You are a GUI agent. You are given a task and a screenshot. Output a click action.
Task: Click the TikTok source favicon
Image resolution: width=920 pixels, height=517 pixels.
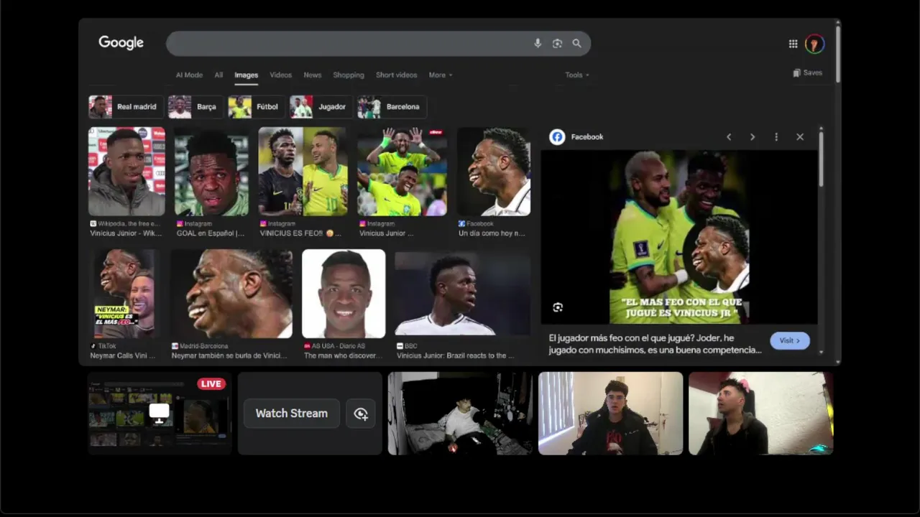point(93,346)
